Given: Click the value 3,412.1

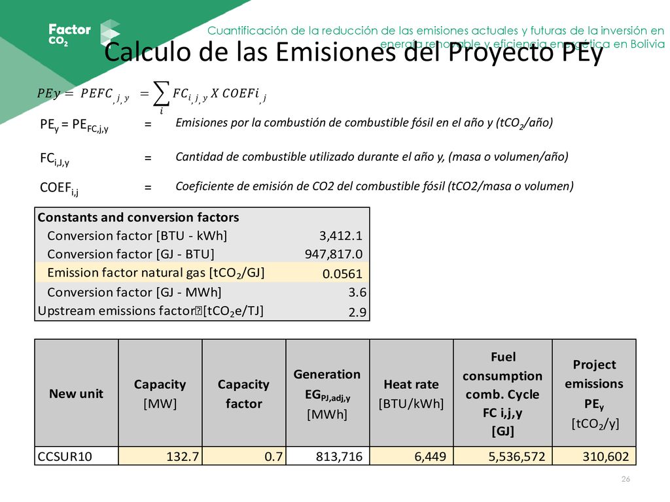Looking at the screenshot, I should click(340, 235).
